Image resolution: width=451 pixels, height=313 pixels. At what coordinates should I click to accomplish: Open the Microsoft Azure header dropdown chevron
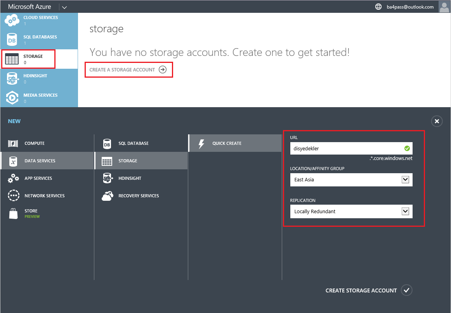(64, 7)
